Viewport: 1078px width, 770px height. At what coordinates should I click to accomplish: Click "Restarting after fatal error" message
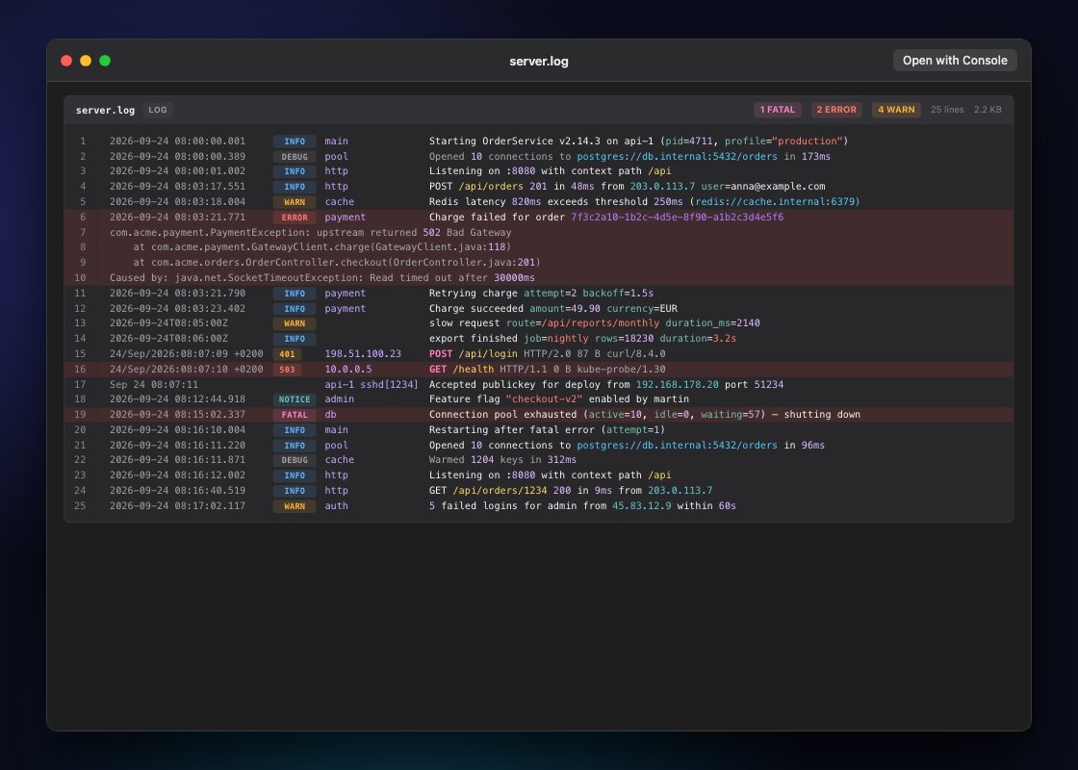coord(548,429)
